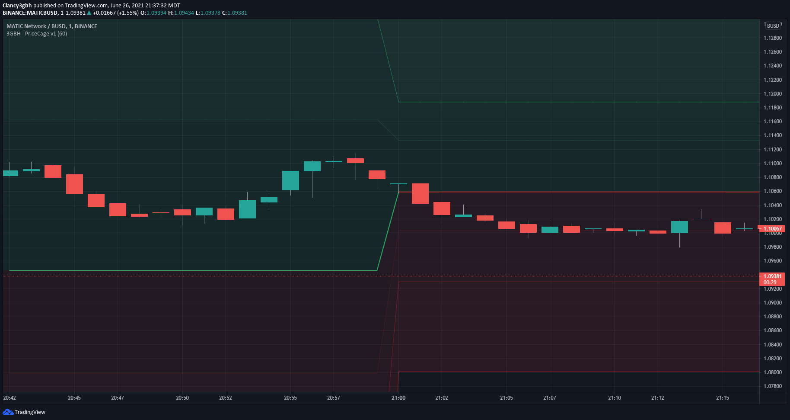Select the 'MATIC Network / BUSD, 1, BINANCE' legend
Image resolution: width=790 pixels, height=420 pixels.
(x=52, y=26)
